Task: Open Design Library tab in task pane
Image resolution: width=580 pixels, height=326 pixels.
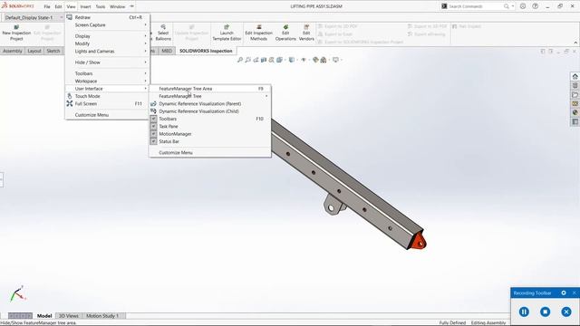Action: click(575, 85)
